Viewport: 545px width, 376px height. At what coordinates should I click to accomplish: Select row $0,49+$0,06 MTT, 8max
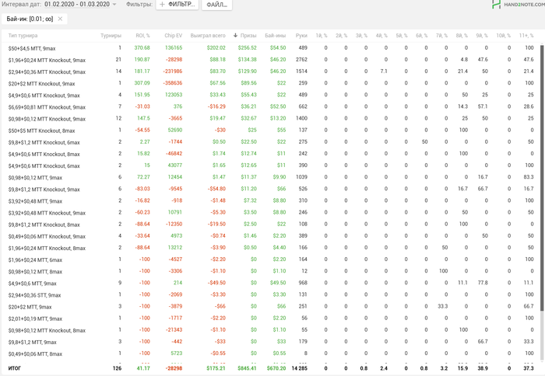[271, 353]
